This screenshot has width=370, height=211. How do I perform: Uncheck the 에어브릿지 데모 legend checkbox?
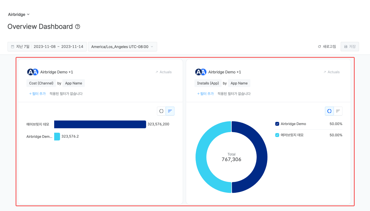[277, 135]
